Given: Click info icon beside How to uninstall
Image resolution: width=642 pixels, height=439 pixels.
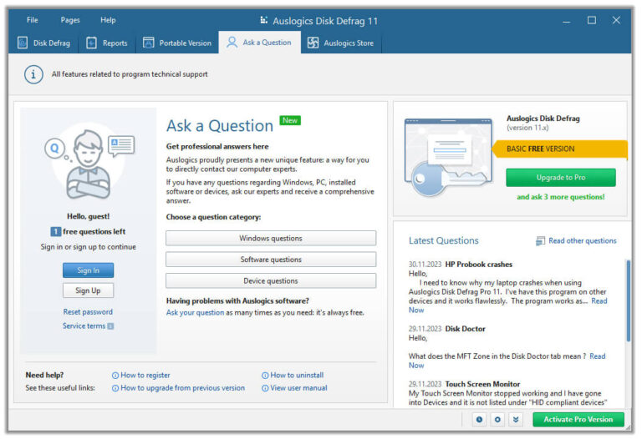Looking at the screenshot, I should 265,376.
